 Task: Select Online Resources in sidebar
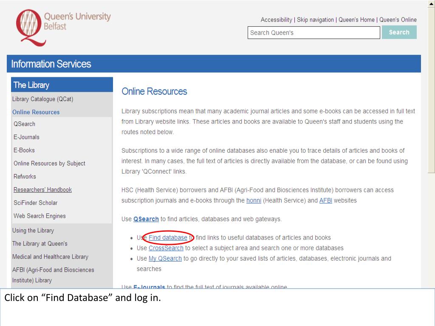pyautogui.click(x=36, y=112)
